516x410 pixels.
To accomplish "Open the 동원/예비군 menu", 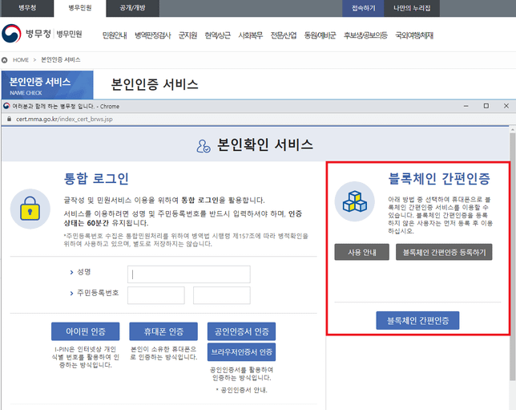I will pos(320,35).
